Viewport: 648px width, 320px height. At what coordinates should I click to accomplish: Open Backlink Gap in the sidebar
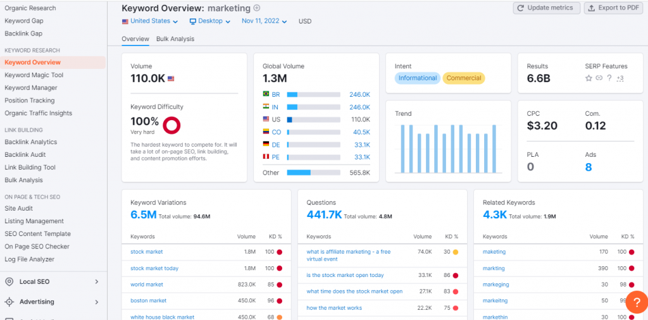pyautogui.click(x=23, y=34)
